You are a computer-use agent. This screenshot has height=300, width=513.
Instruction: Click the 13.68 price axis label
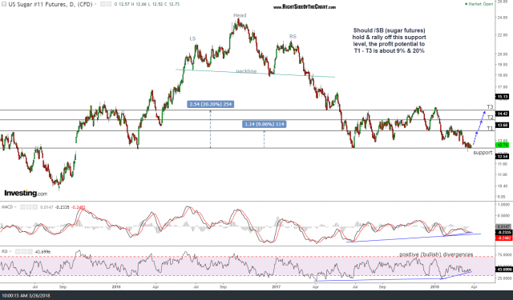pos(503,125)
